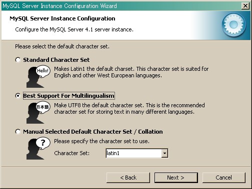Close the configuration wizard window
Viewport: 252px width, 189px height.
tap(245, 6)
